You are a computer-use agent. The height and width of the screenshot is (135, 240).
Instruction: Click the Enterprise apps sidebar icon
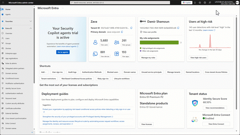[3, 53]
